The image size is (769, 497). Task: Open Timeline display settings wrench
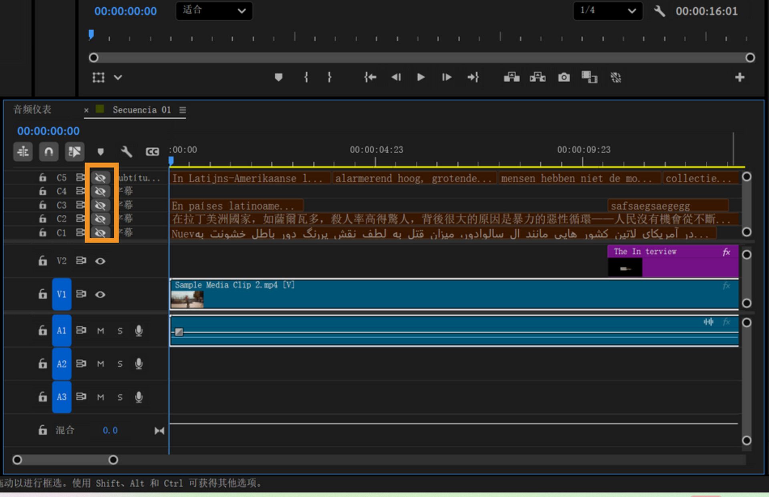click(126, 152)
